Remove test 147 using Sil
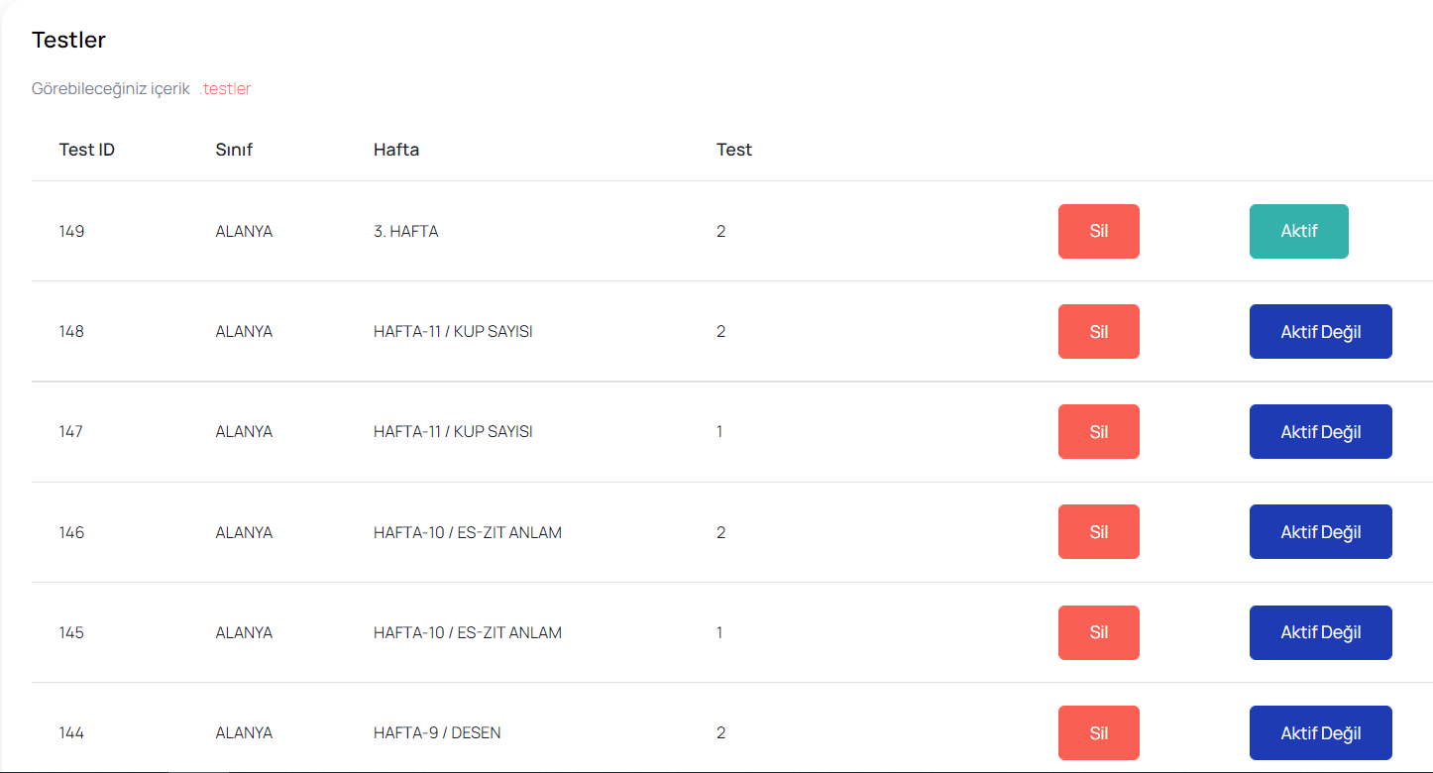 tap(1098, 431)
